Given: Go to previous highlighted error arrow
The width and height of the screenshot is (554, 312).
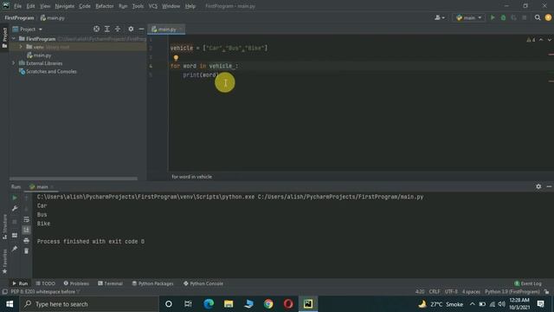Looking at the screenshot, I should 541,40.
